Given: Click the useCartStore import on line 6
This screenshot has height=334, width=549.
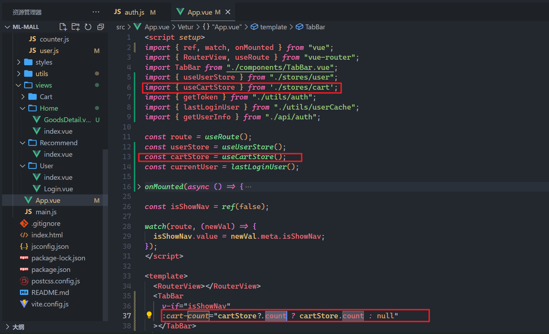Looking at the screenshot, I should click(x=209, y=87).
